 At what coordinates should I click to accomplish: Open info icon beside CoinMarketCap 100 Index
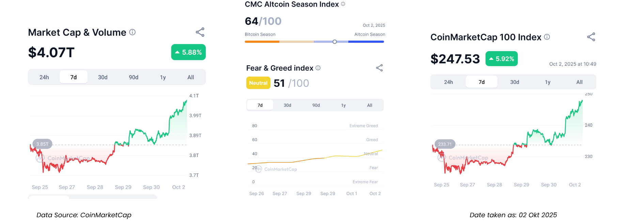pyautogui.click(x=547, y=37)
